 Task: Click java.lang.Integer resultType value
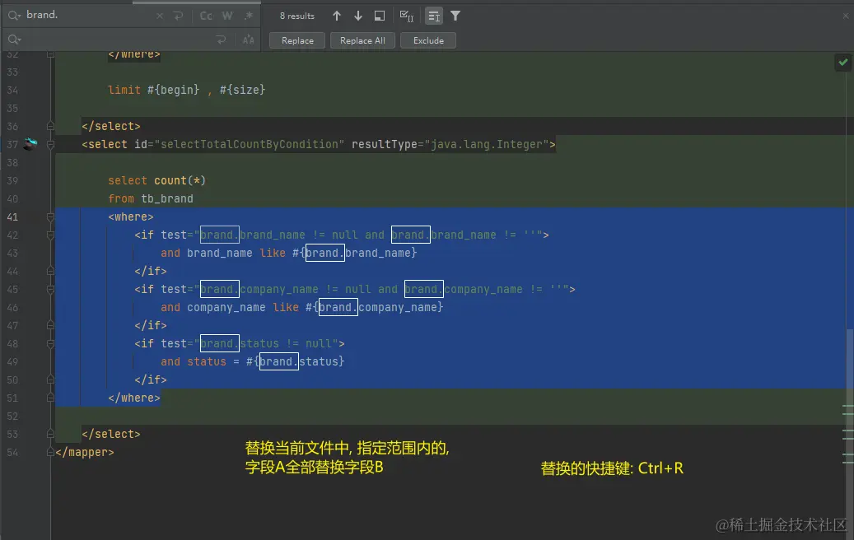click(x=487, y=144)
